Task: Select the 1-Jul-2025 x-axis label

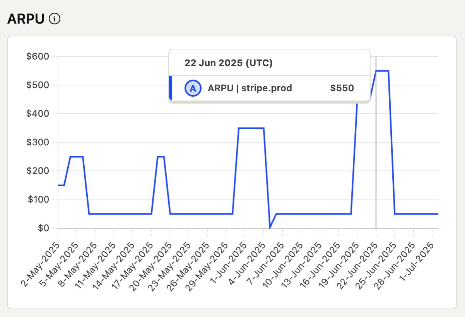Action: 417,261
